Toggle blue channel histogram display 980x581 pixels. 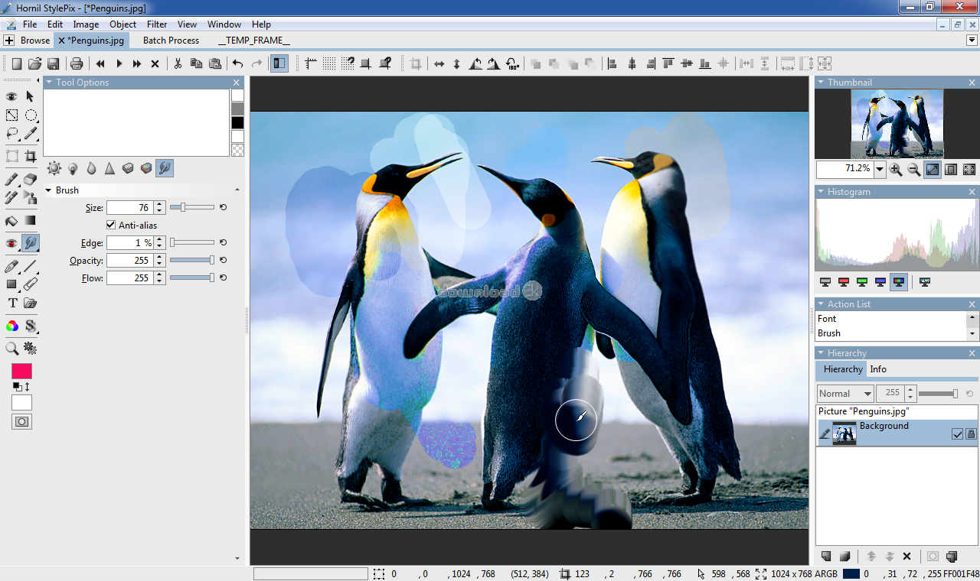(880, 282)
